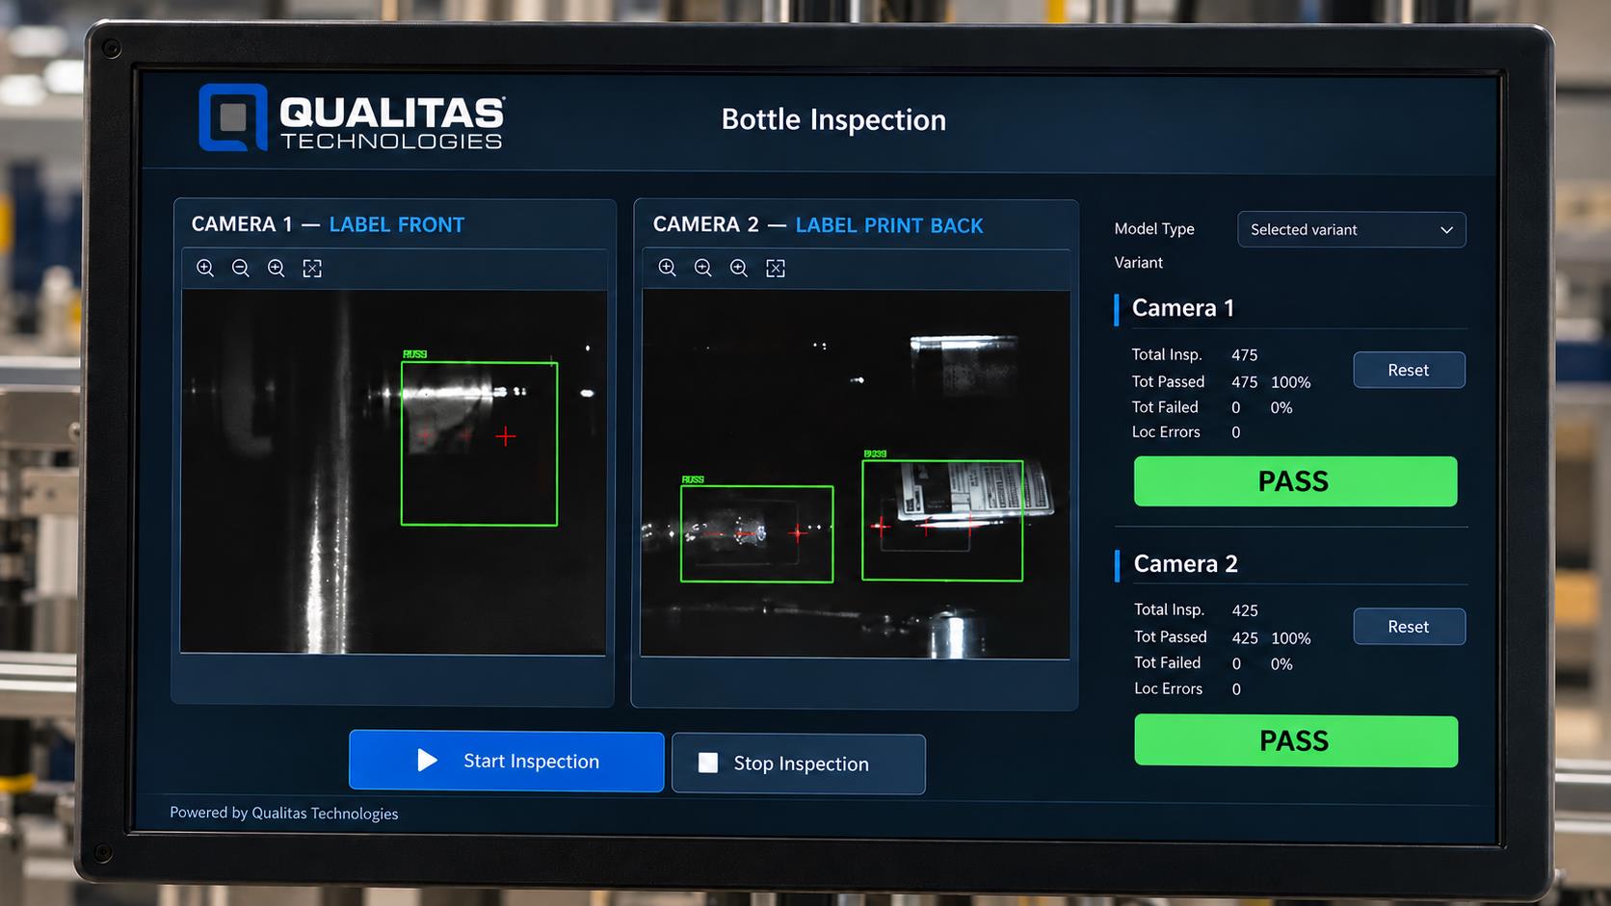
Task: Click the third magnifier icon in Camera 2 toolbar
Action: tap(739, 268)
